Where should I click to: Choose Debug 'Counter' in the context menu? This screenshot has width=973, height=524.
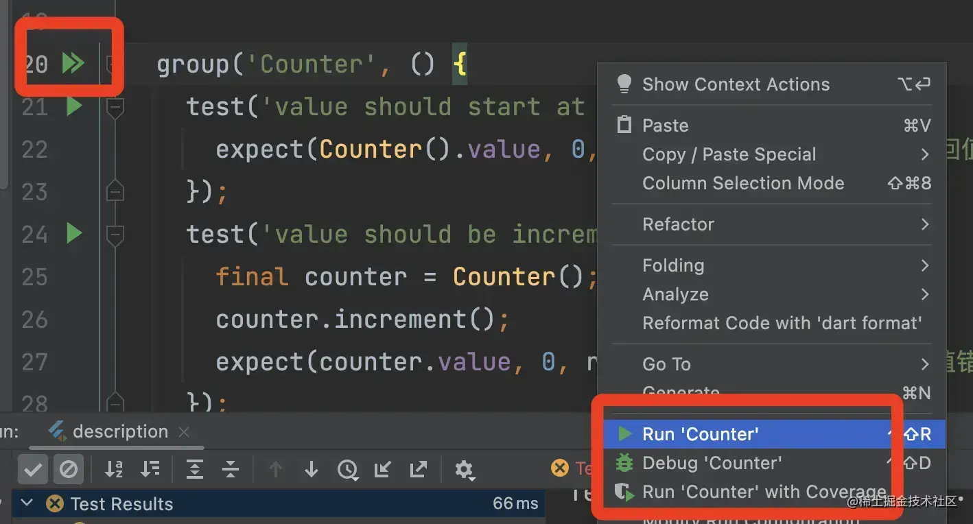pyautogui.click(x=773, y=463)
